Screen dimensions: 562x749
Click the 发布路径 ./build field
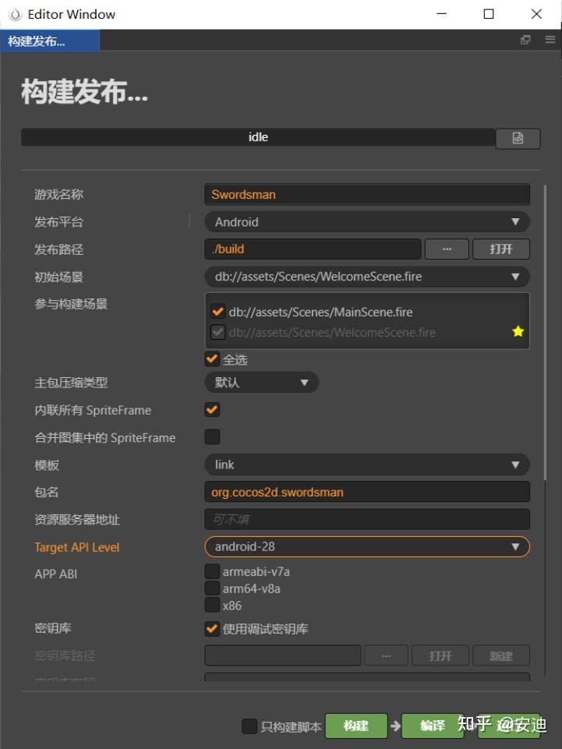(x=313, y=249)
